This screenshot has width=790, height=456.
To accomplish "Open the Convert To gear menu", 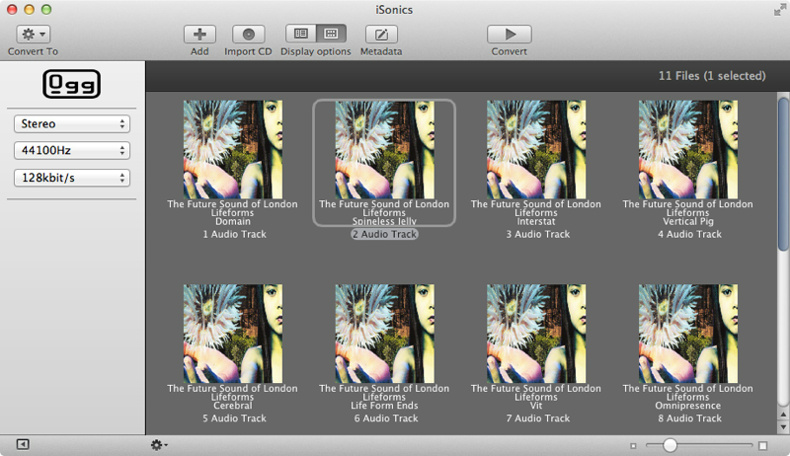I will tap(33, 34).
